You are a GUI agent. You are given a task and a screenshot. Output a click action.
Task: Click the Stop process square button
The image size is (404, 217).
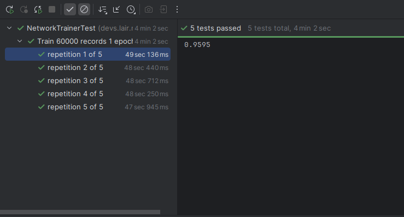click(x=52, y=9)
